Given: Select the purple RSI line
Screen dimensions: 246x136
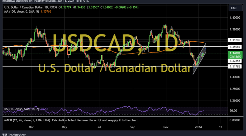Looking at the screenshot, I should click(103, 110).
